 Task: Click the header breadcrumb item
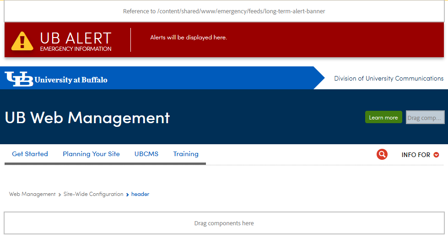[x=140, y=194]
